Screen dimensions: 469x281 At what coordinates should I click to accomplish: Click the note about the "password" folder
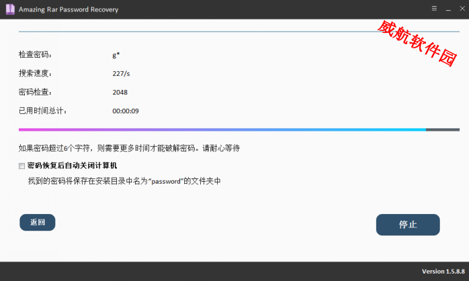(x=124, y=181)
